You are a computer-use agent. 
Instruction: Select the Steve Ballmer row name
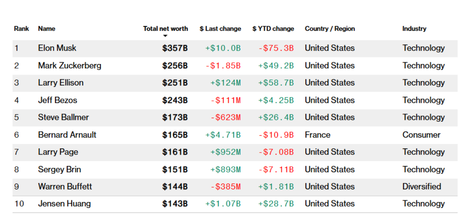pos(63,117)
